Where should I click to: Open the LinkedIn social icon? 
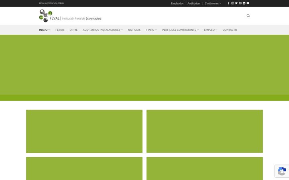(244, 3)
